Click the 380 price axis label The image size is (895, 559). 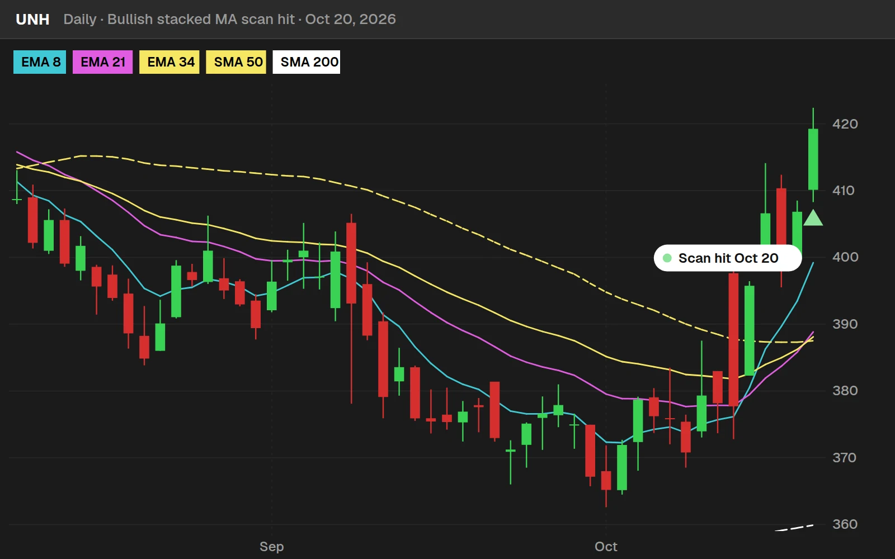845,391
